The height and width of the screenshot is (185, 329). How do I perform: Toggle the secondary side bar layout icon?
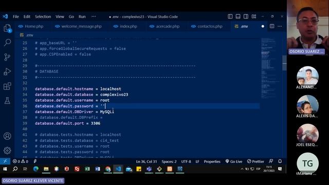(x=246, y=16)
